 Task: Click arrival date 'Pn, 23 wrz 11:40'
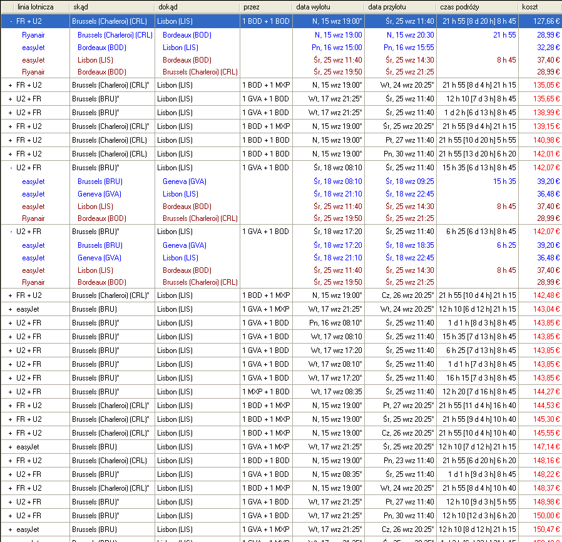[409, 461]
